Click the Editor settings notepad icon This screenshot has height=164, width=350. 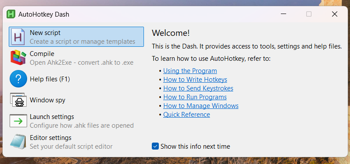click(x=18, y=142)
